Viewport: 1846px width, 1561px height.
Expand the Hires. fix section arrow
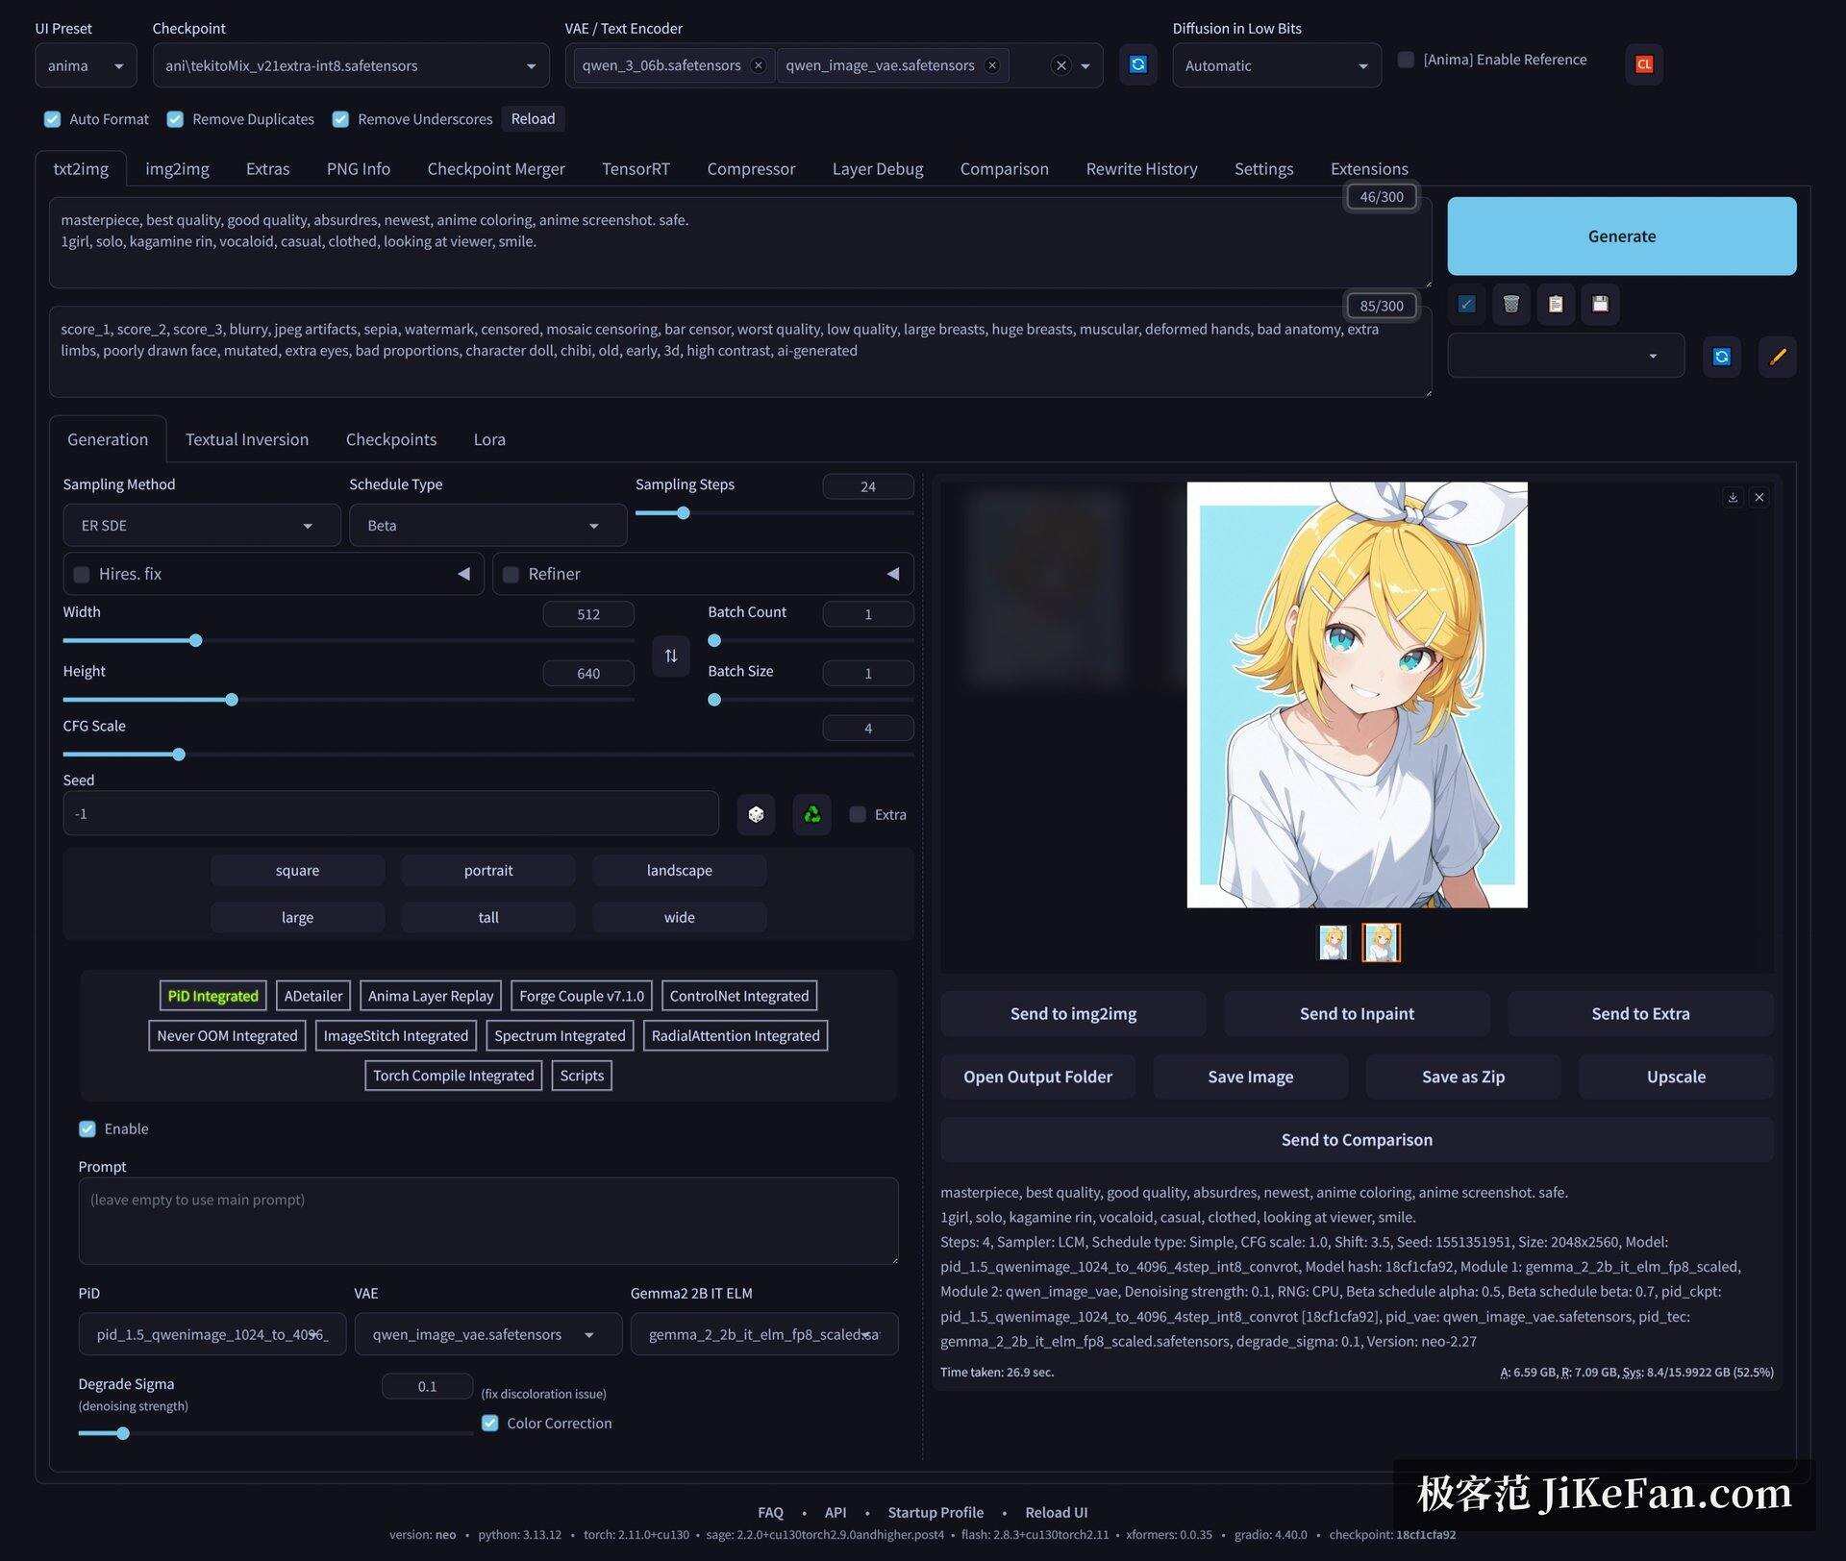[464, 574]
